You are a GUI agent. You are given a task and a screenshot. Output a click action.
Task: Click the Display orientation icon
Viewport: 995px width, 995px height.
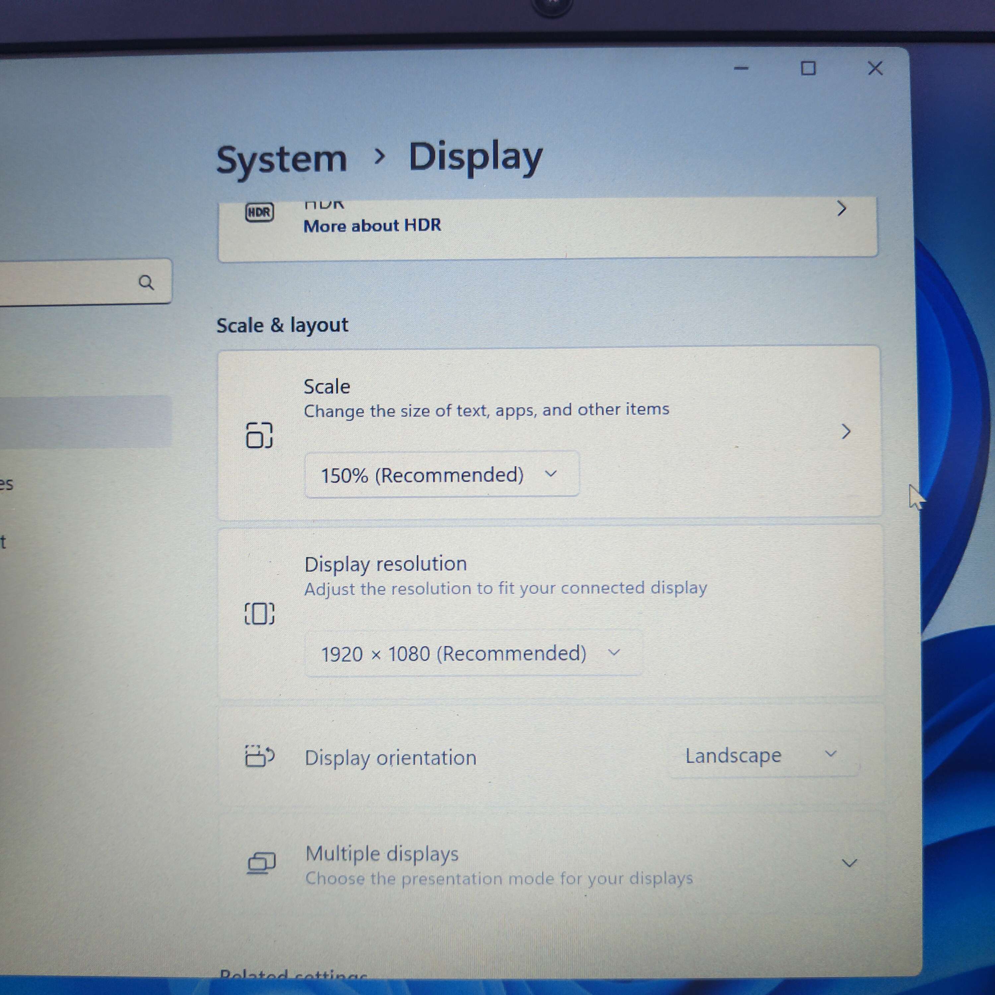260,756
